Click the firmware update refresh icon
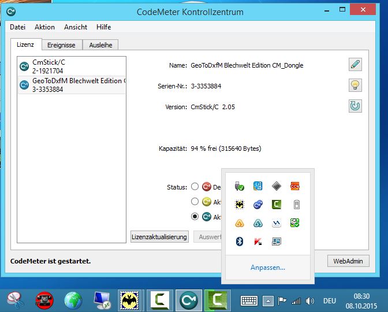388x312 pixels. point(355,106)
